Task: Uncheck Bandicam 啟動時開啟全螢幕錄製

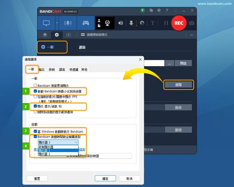Action: (35, 136)
